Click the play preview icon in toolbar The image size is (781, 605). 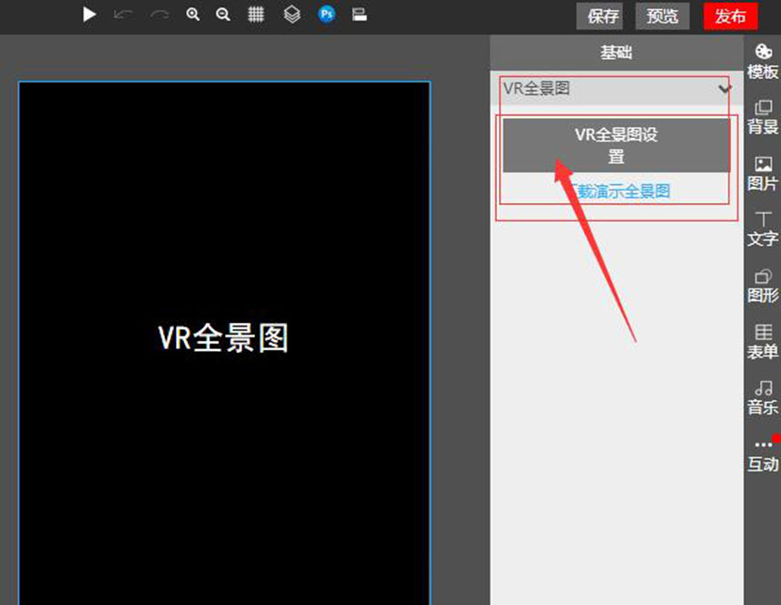pos(89,14)
